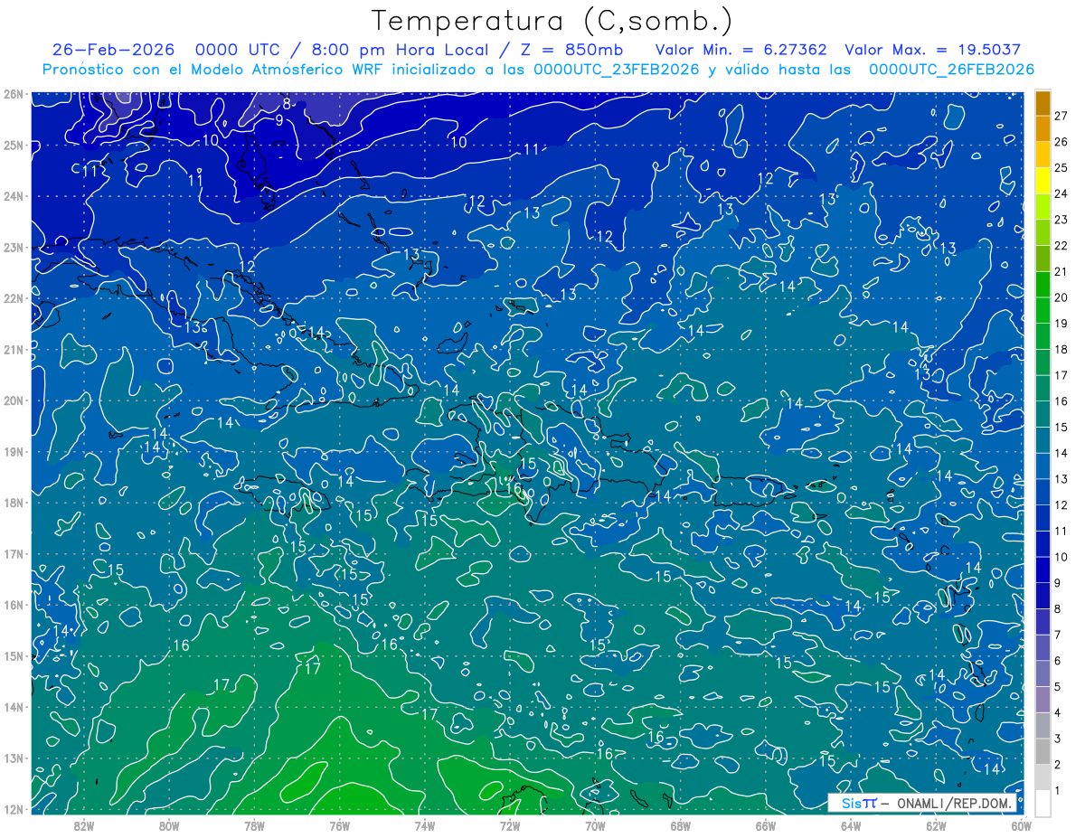Click longitude axis label "74W"
Screen dimensions: 1085x838
click(x=425, y=825)
